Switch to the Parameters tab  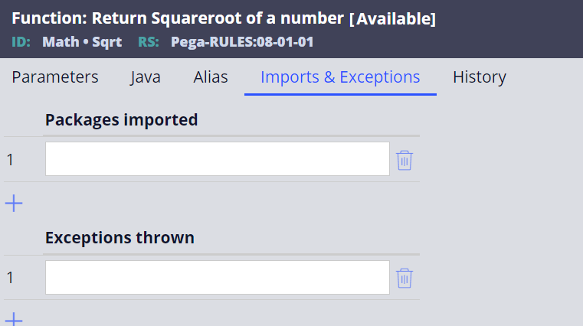[55, 77]
